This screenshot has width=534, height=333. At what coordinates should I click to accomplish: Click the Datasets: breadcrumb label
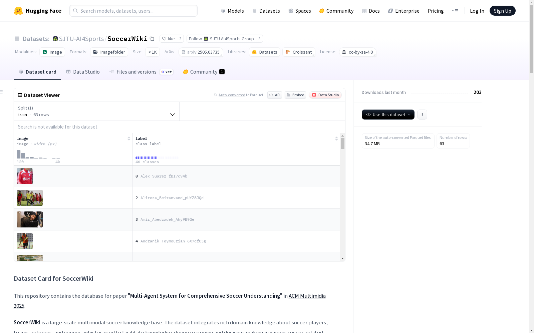(x=36, y=39)
